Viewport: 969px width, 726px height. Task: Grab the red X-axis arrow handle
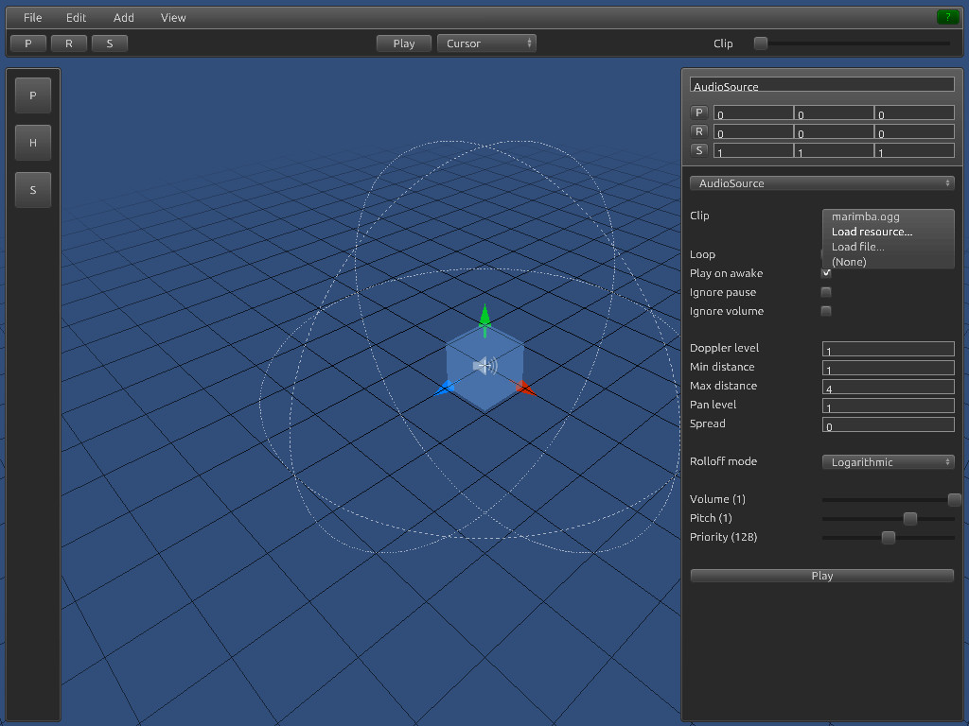(x=526, y=389)
